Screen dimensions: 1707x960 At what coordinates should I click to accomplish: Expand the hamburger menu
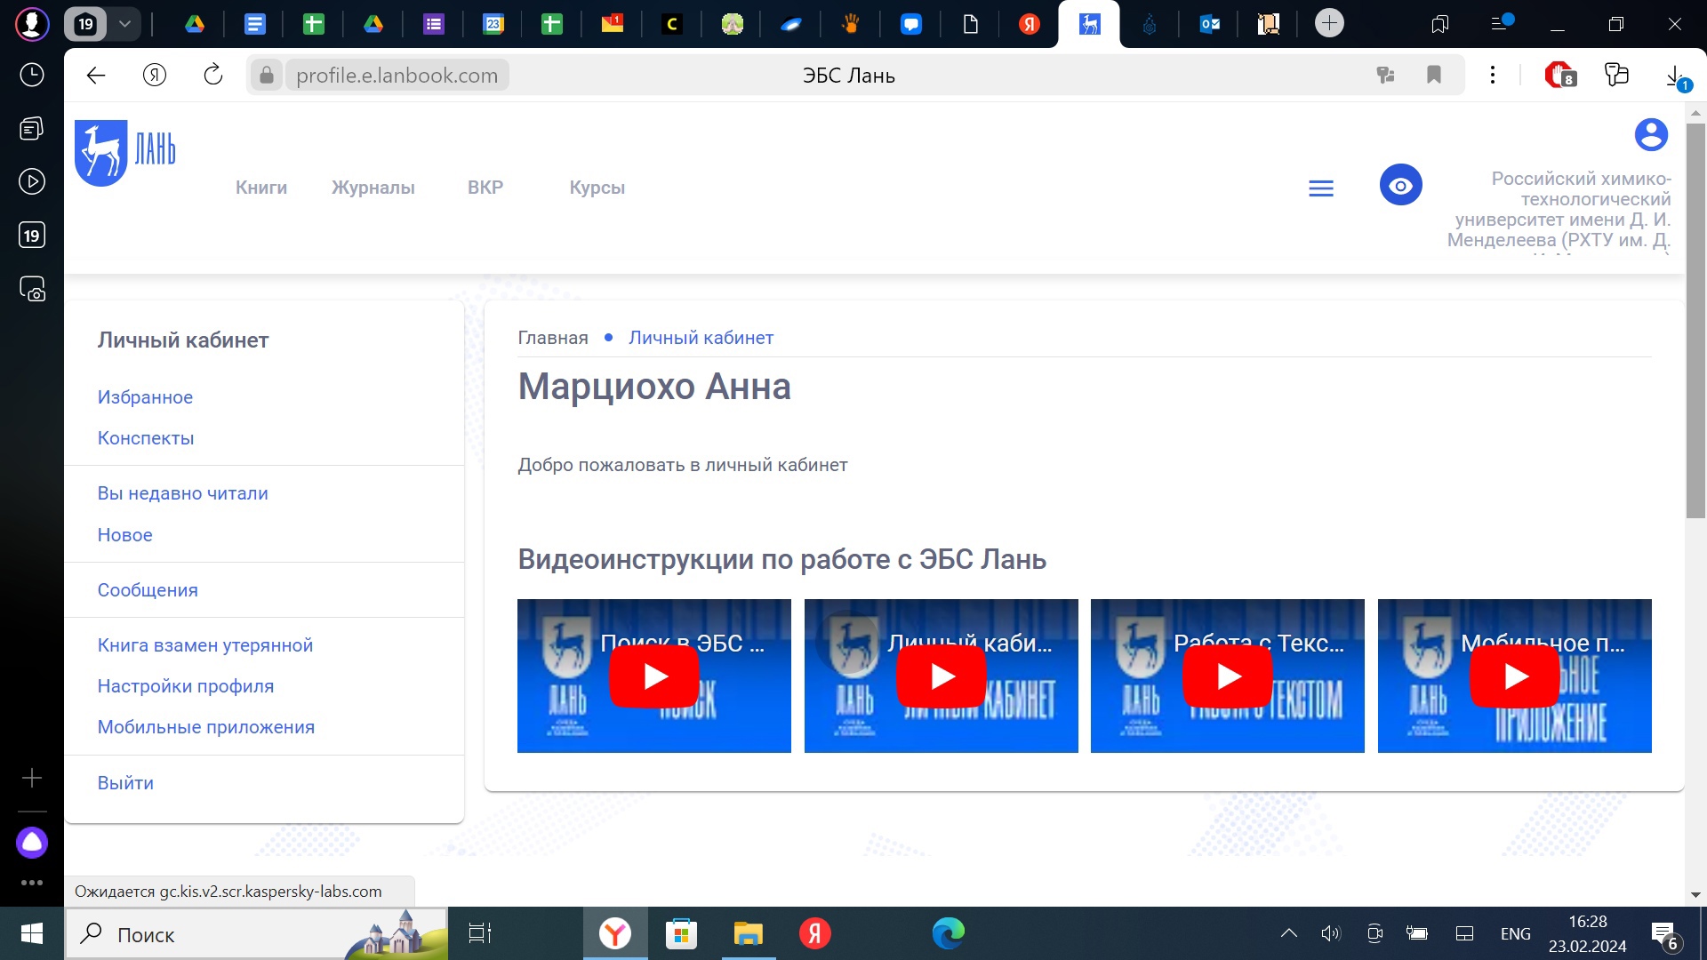[1321, 188]
